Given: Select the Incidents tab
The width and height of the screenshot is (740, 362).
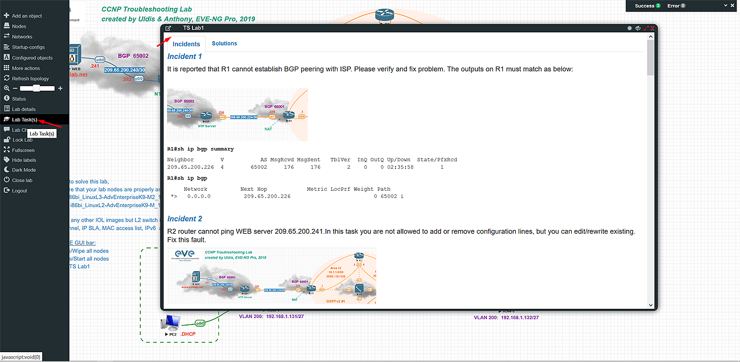Looking at the screenshot, I should click(186, 44).
